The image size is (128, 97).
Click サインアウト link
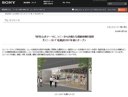click(x=112, y=10)
